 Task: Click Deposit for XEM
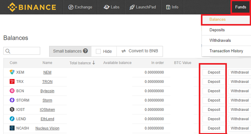[214, 72]
